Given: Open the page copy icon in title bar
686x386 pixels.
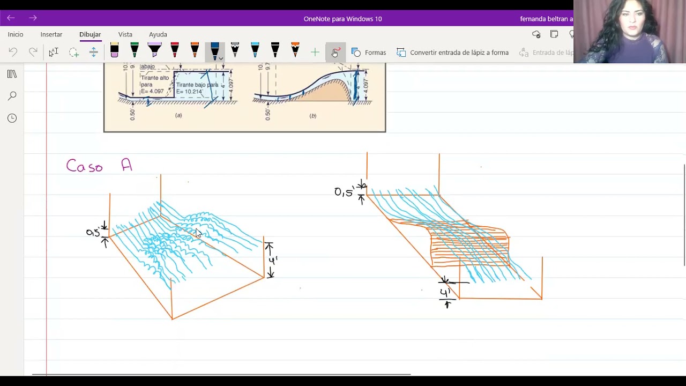Looking at the screenshot, I should pyautogui.click(x=554, y=34).
